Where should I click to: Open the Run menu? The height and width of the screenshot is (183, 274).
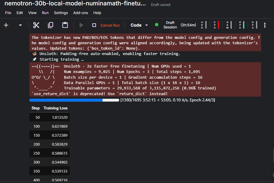click(45, 13)
